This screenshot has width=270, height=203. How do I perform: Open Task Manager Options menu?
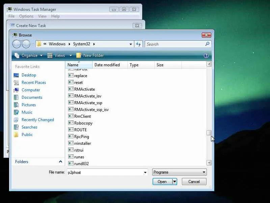pos(26,16)
